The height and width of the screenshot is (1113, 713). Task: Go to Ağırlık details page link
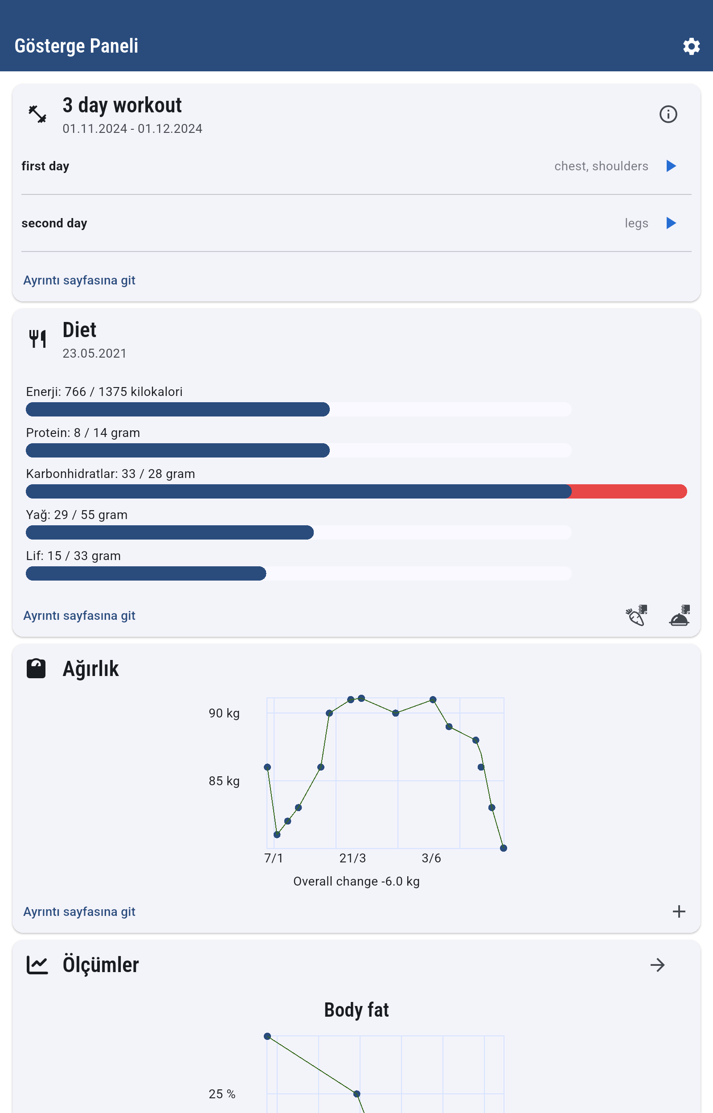coord(79,911)
